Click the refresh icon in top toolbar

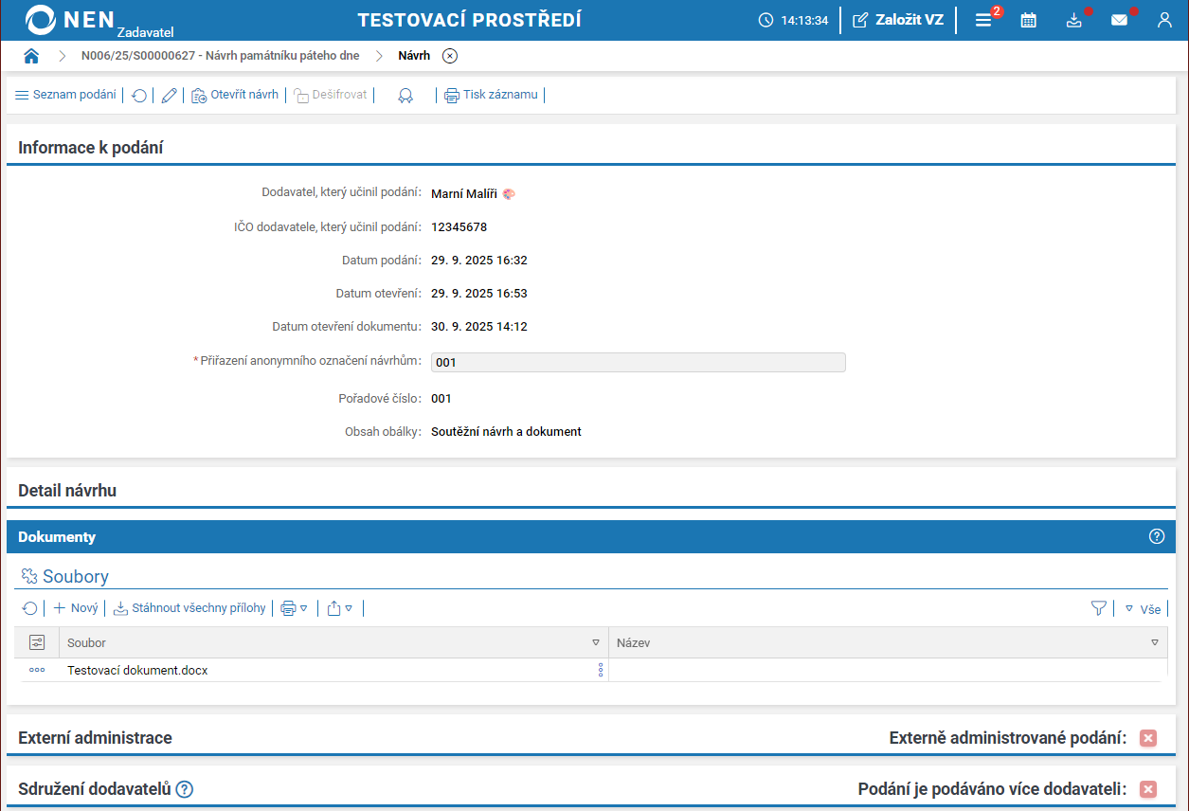[139, 95]
